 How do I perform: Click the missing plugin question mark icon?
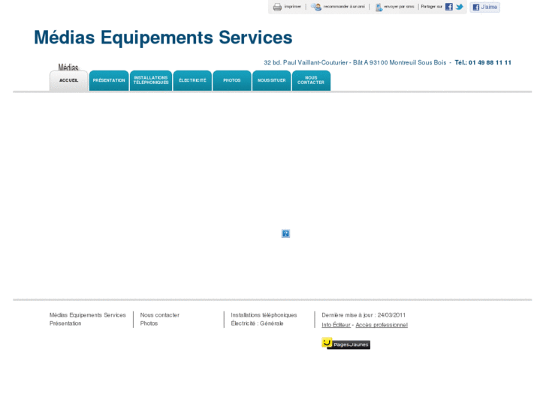pos(285,233)
